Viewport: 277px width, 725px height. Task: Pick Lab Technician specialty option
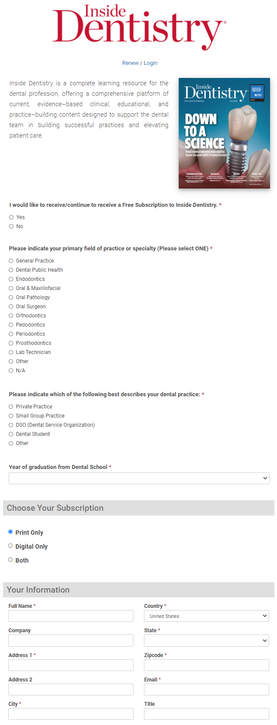coord(11,352)
